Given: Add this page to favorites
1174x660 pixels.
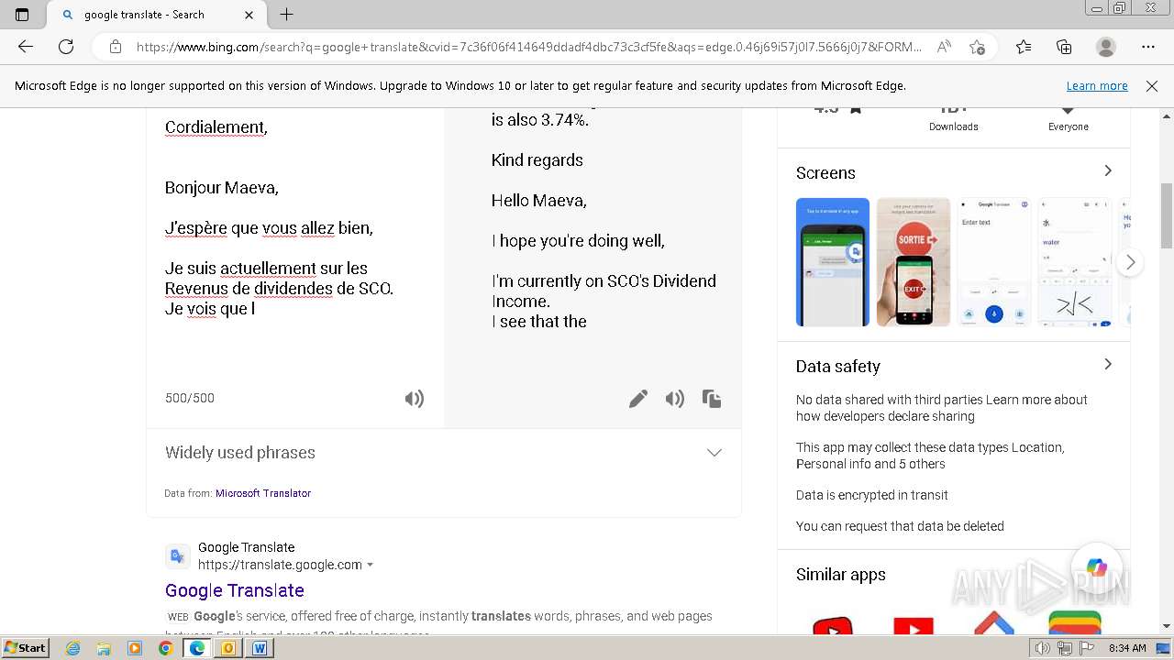Looking at the screenshot, I should point(977,47).
